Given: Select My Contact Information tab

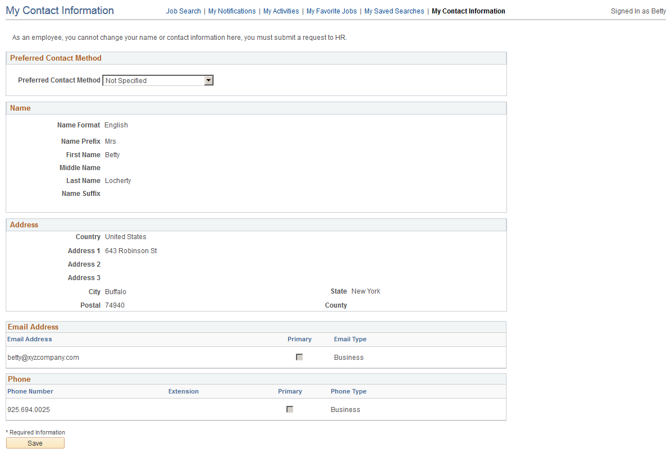Looking at the screenshot, I should tap(468, 11).
